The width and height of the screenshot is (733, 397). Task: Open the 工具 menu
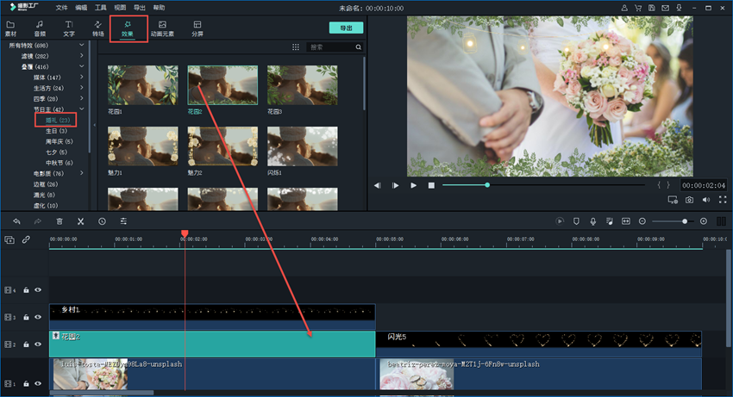pos(101,8)
